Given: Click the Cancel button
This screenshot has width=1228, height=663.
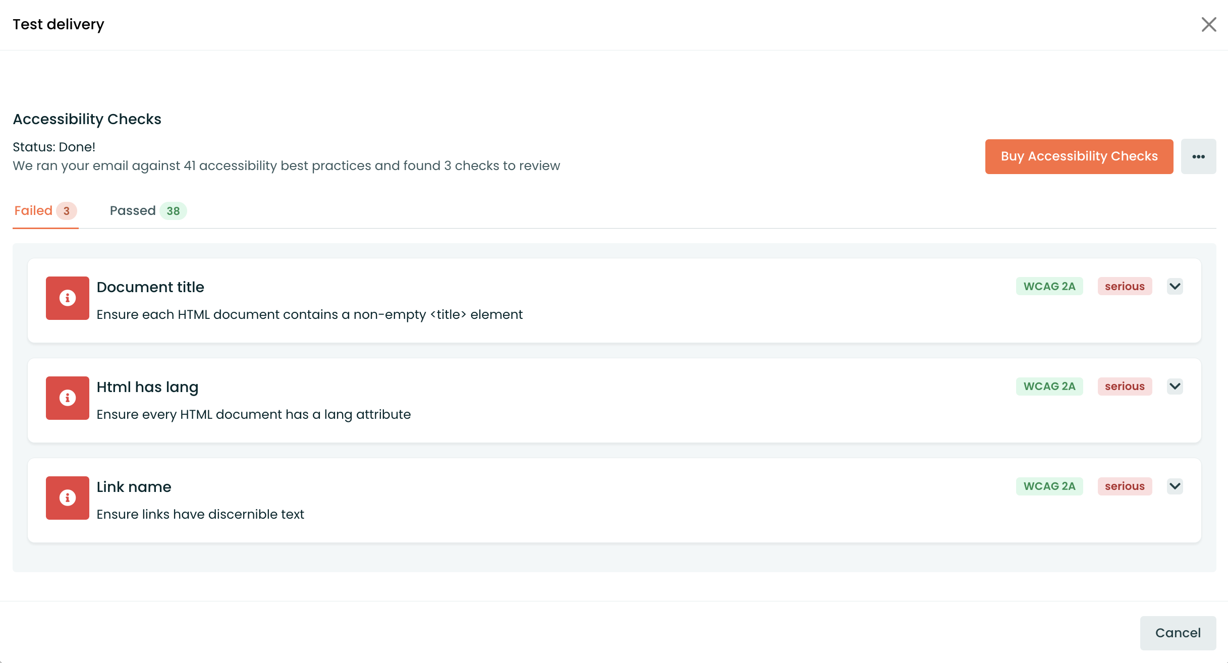Looking at the screenshot, I should click(x=1178, y=633).
